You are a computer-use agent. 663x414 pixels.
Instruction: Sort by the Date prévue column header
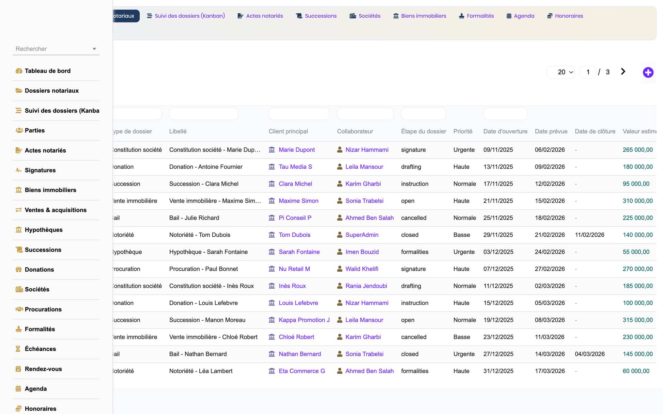click(x=551, y=131)
